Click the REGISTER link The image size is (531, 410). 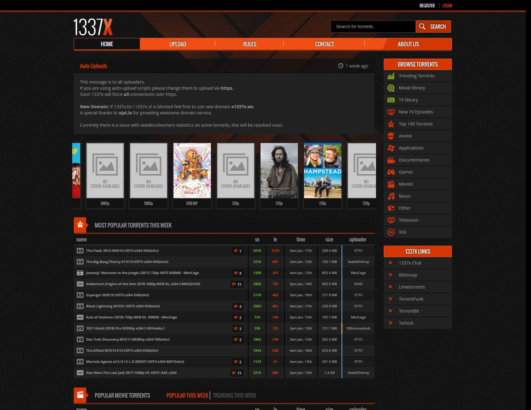(427, 6)
